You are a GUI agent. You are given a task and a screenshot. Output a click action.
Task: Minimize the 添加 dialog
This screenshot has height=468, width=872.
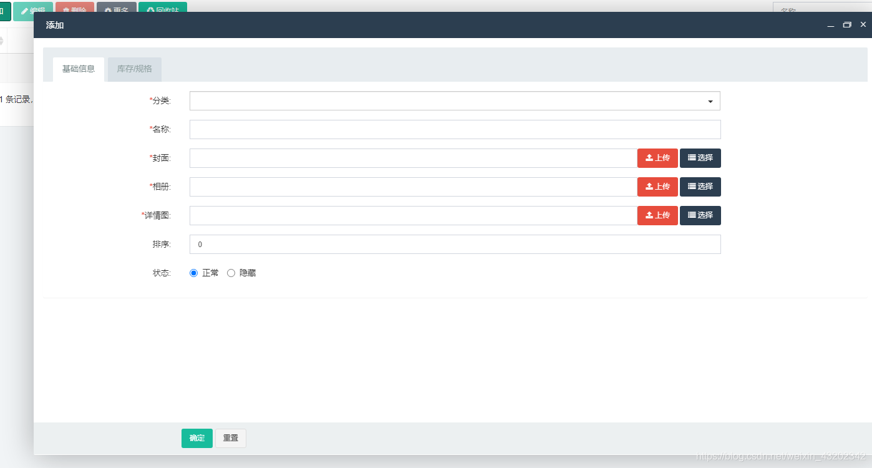tap(831, 26)
